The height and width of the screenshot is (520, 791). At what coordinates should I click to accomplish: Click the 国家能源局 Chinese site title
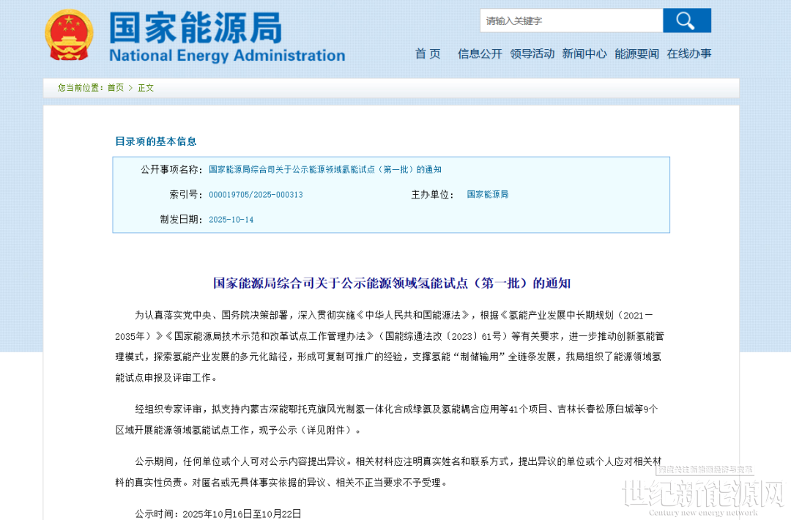[x=196, y=28]
